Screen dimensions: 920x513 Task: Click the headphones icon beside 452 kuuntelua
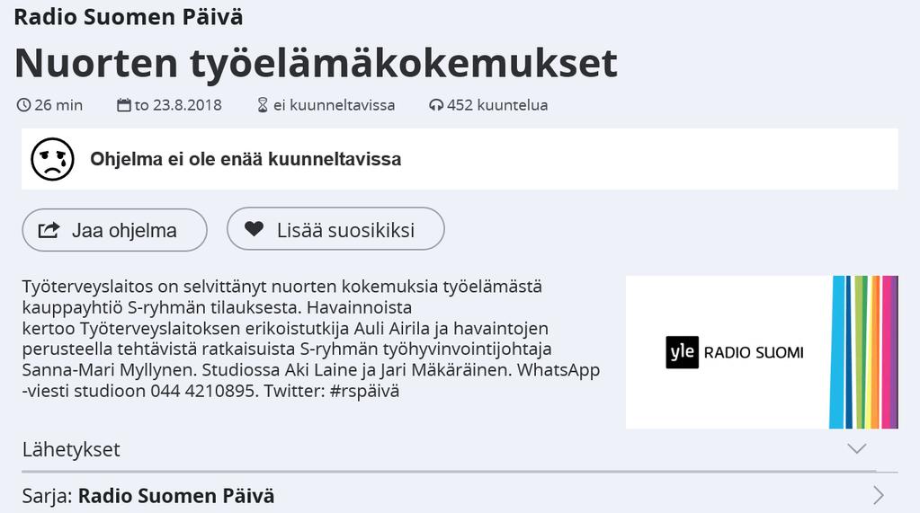(436, 105)
